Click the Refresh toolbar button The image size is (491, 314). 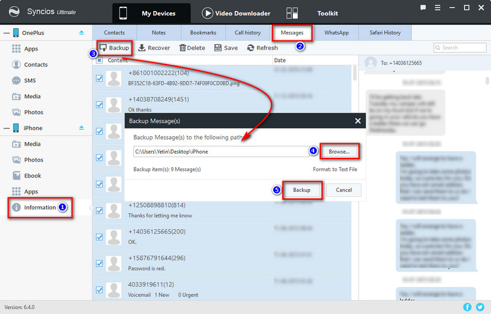click(263, 48)
